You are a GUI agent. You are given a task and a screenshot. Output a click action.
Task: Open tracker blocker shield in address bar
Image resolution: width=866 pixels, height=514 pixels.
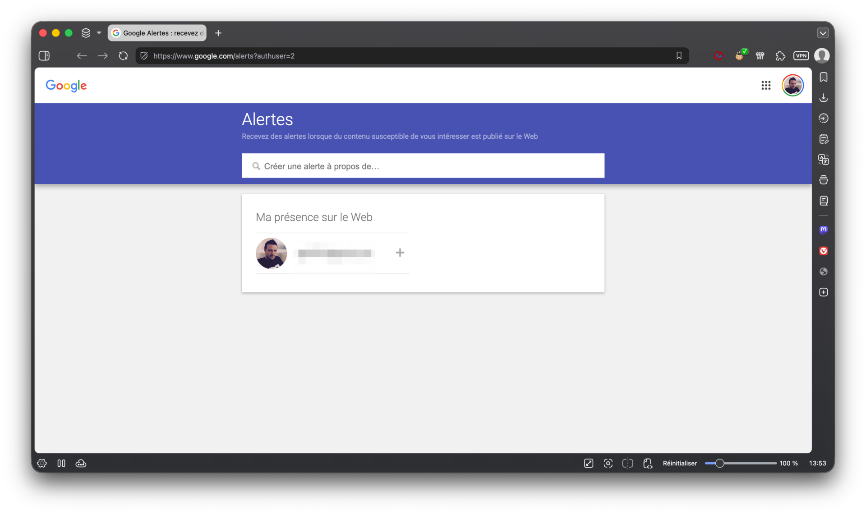pyautogui.click(x=144, y=56)
